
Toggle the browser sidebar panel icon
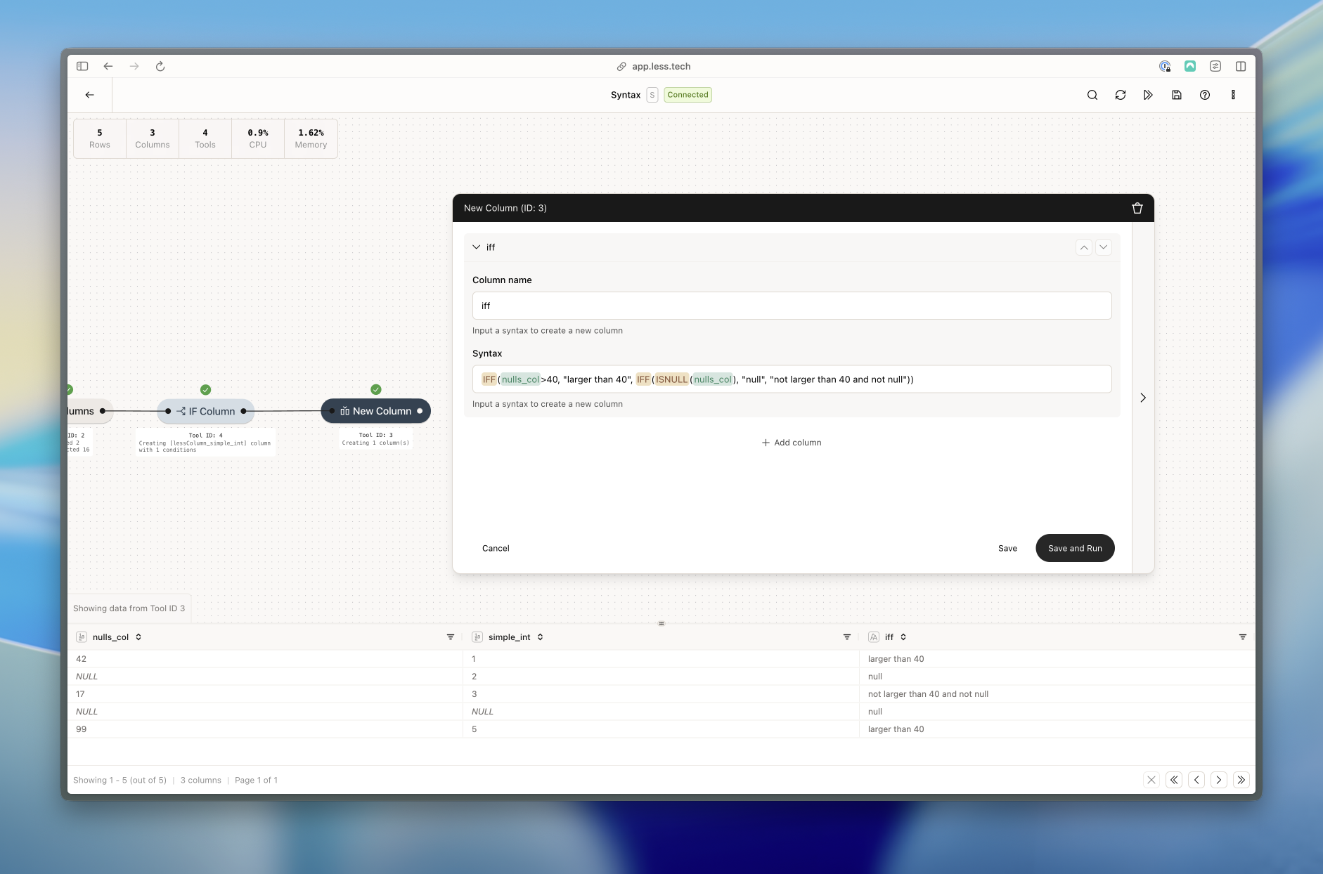82,66
